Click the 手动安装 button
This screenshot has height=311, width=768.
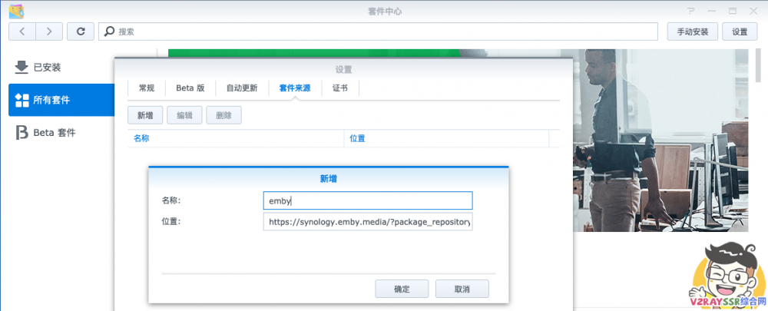693,31
